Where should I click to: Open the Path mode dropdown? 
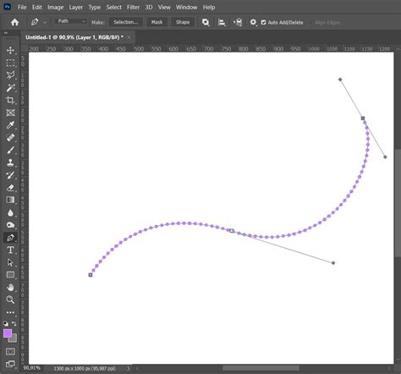(x=71, y=21)
